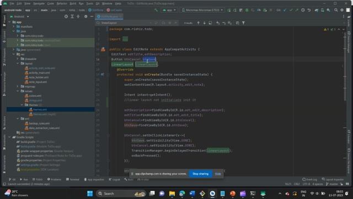Click the Git update project arrow
The height and width of the screenshot is (199, 353).
pyautogui.click(x=285, y=10)
